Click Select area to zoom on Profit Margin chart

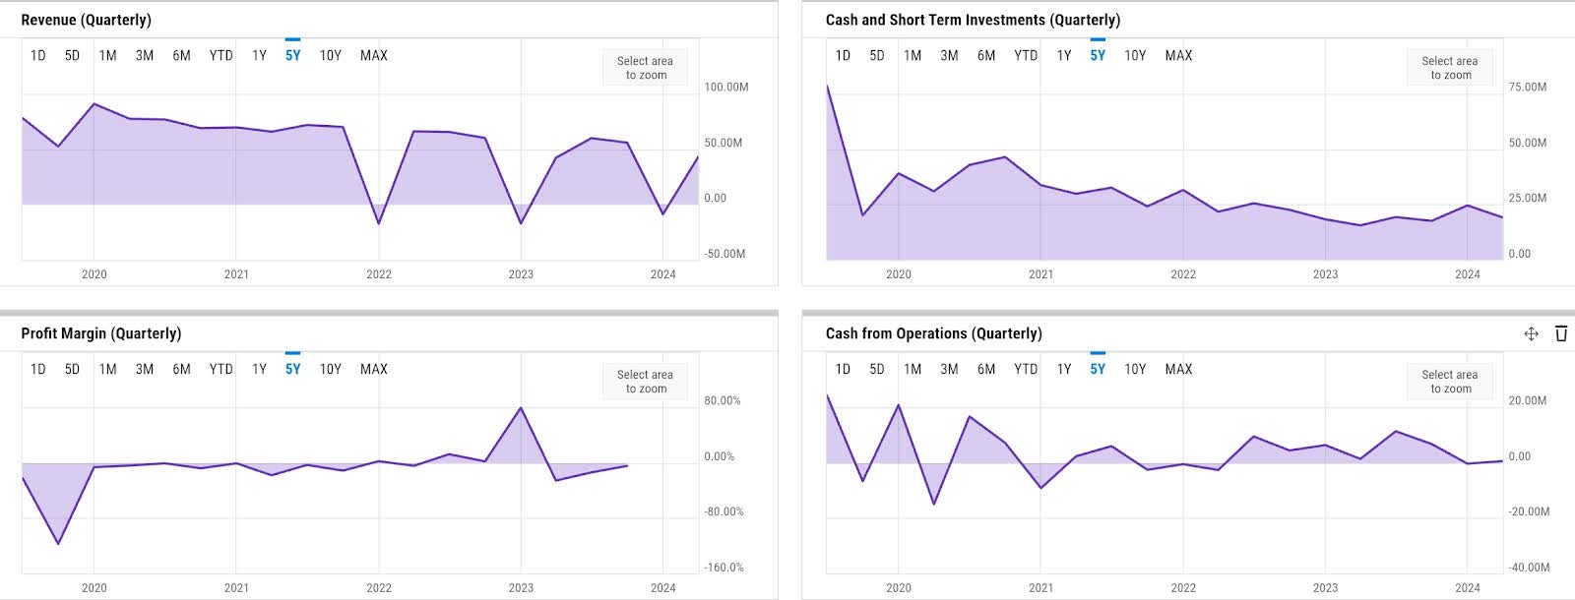(x=645, y=382)
